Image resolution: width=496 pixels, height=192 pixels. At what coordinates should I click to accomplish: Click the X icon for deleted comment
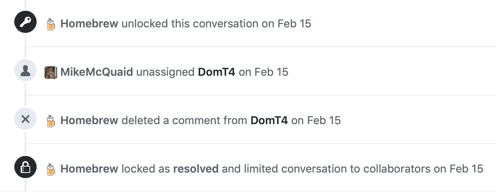[25, 119]
